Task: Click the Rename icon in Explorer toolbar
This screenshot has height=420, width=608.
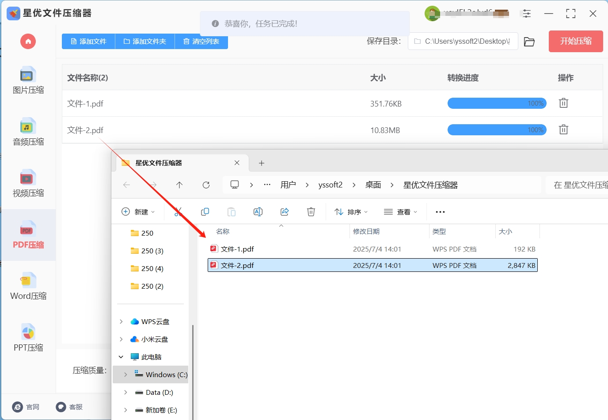Action: (x=258, y=212)
